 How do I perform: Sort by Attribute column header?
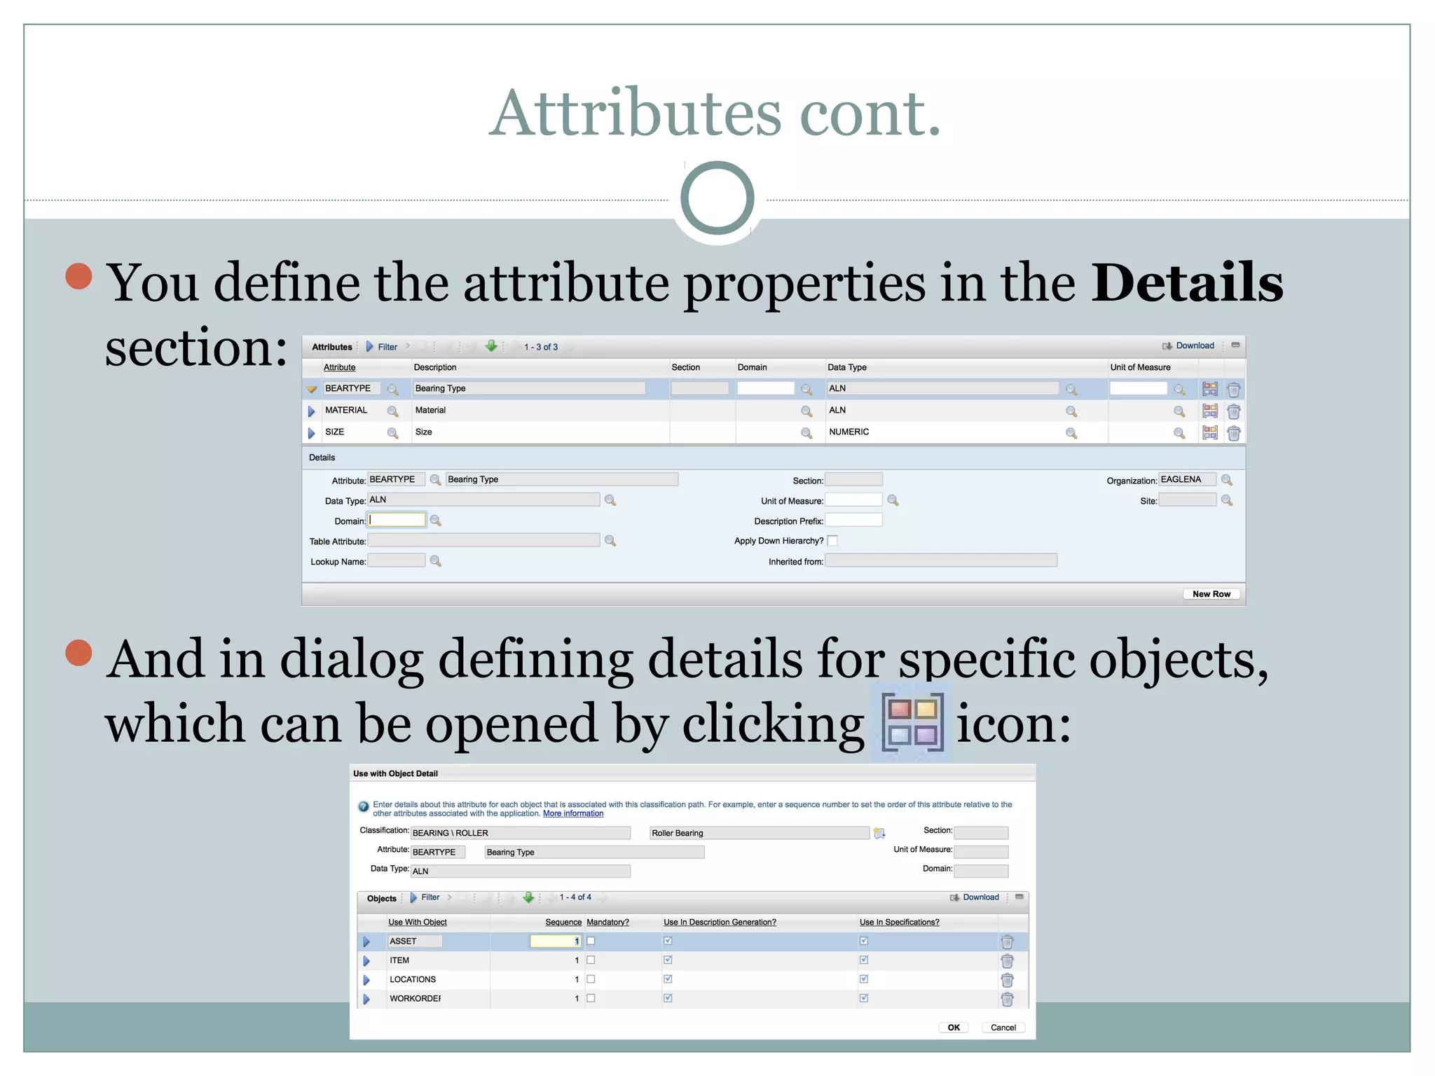pyautogui.click(x=339, y=367)
